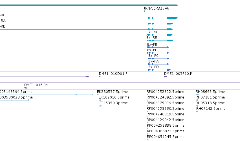Click the DME1-003P10.F feature label
240x141 pixels.
(x=178, y=74)
